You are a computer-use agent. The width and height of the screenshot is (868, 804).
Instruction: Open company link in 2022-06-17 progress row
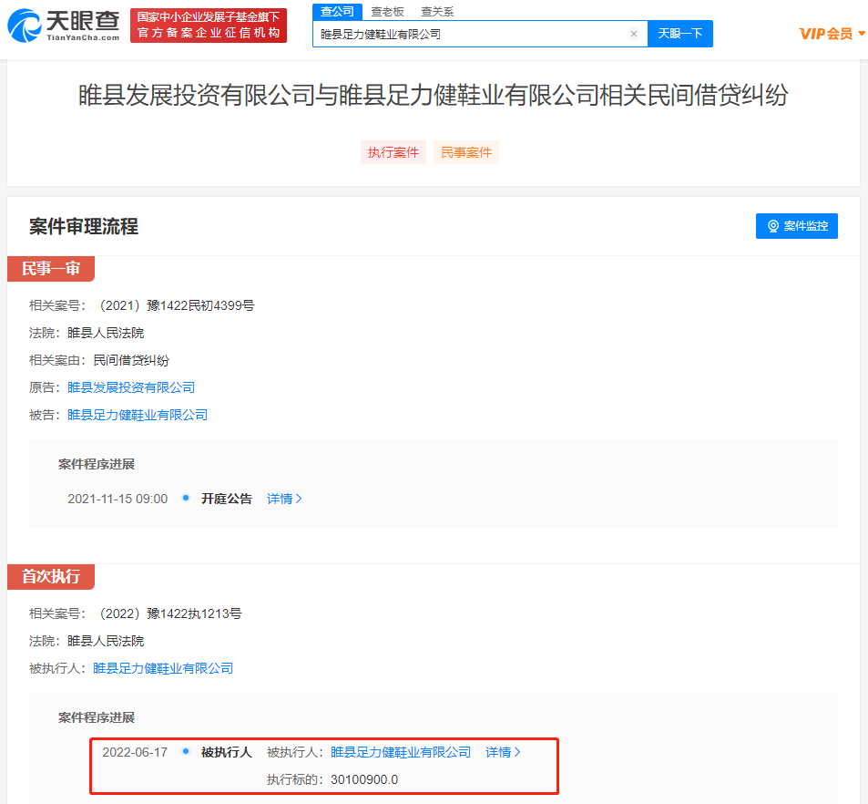[x=401, y=752]
